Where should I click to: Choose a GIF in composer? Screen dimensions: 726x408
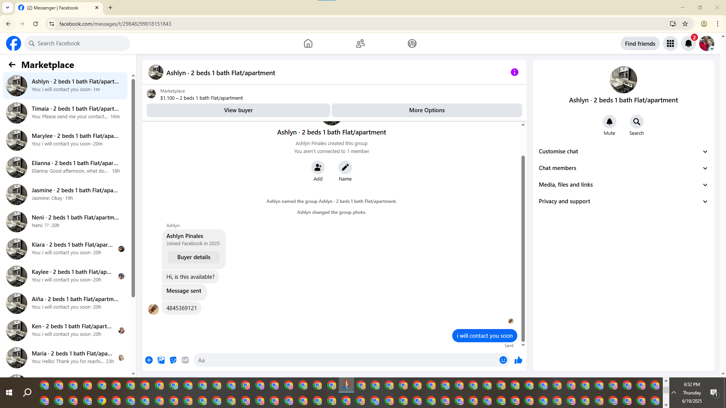coord(185,360)
